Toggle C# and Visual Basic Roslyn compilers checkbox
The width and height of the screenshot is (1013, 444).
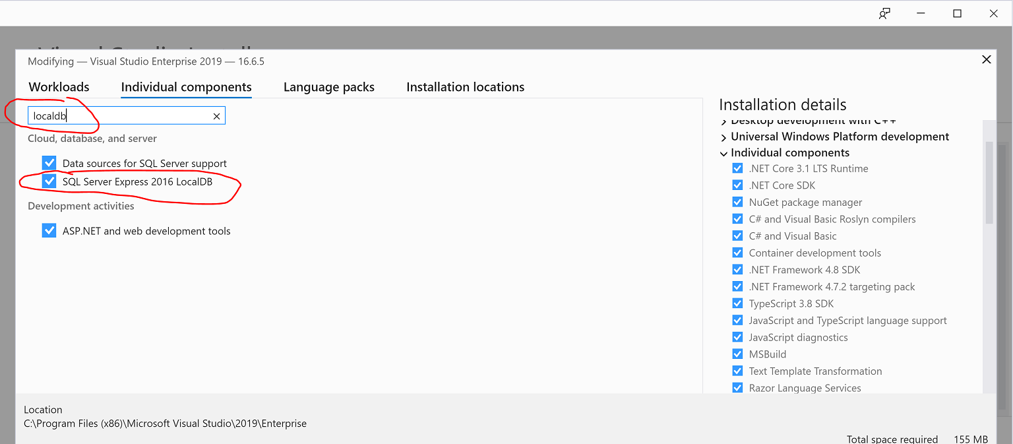[737, 219]
